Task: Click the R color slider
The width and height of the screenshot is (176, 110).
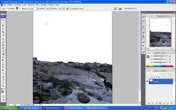Action: point(160,56)
